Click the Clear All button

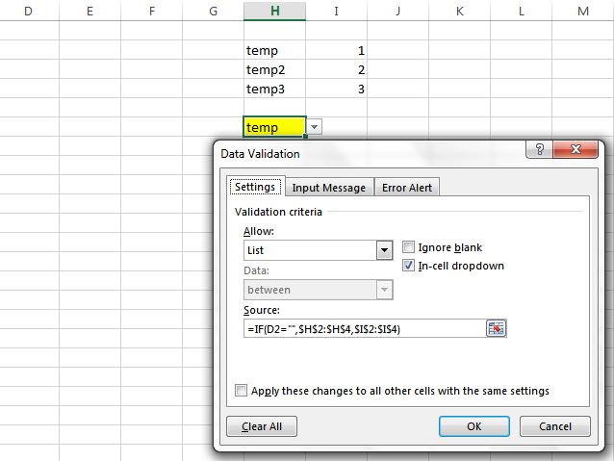point(262,426)
